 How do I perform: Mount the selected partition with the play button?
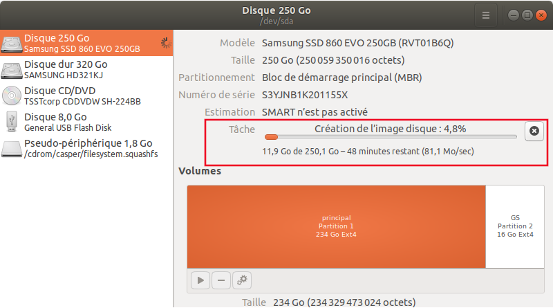[x=200, y=280]
